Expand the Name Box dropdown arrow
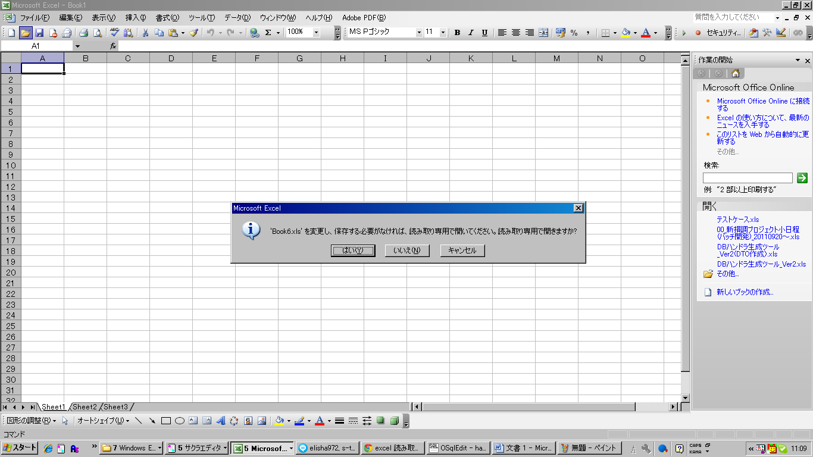 (x=77, y=46)
